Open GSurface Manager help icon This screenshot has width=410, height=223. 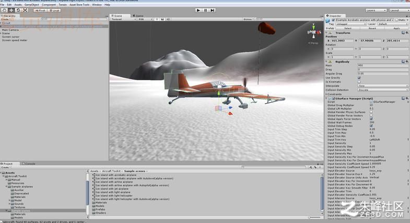coord(403,98)
